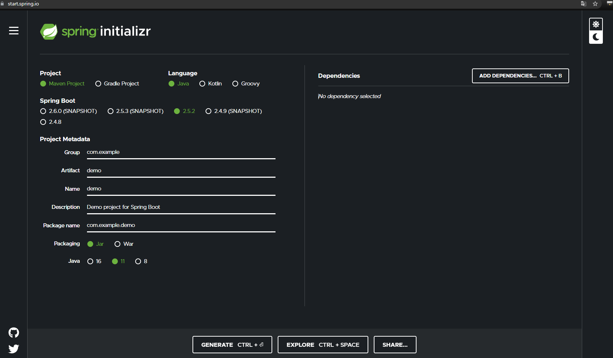Viewport: 613px width, 358px height.
Task: Click the Explore button
Action: [x=323, y=345]
